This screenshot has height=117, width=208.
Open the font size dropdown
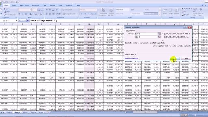pyautogui.click(x=36, y=10)
